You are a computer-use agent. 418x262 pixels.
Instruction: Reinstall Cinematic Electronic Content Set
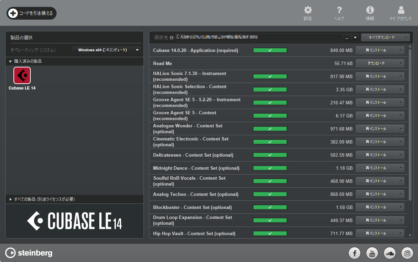click(x=376, y=142)
